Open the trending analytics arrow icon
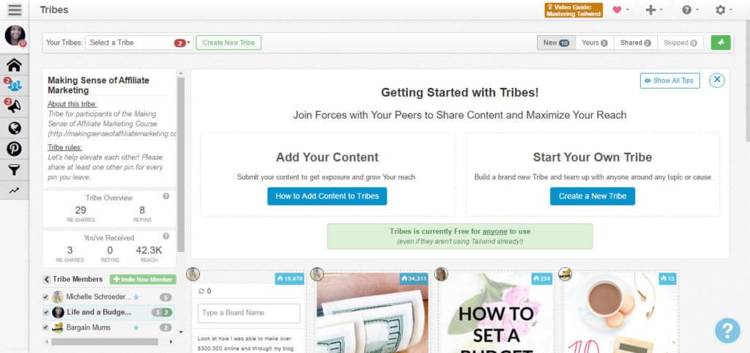 pos(15,190)
